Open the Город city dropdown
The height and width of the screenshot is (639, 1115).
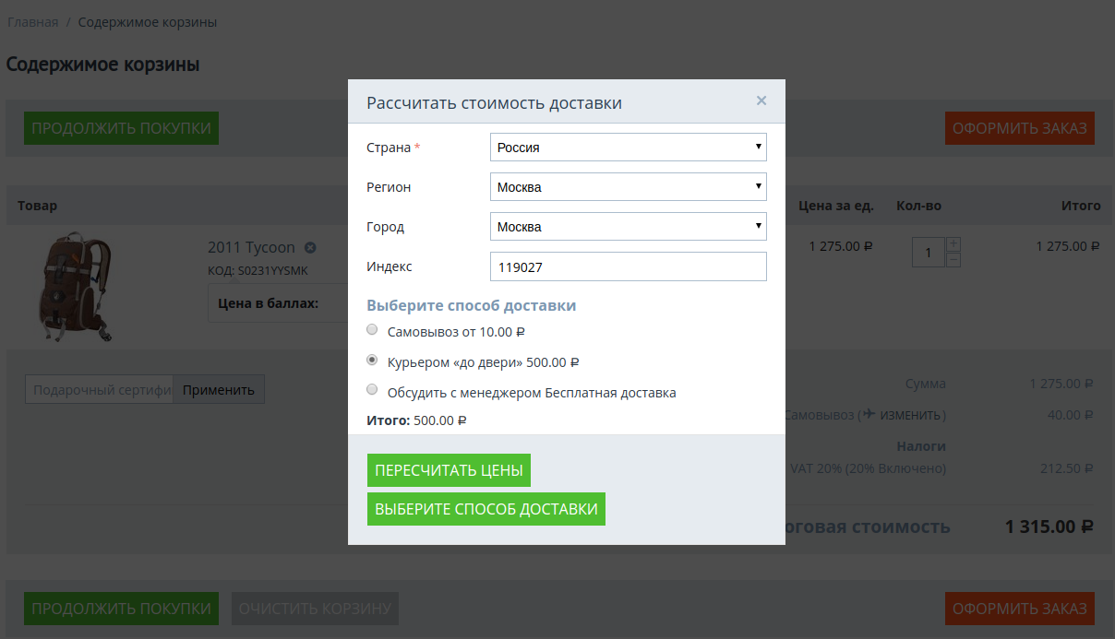(628, 227)
